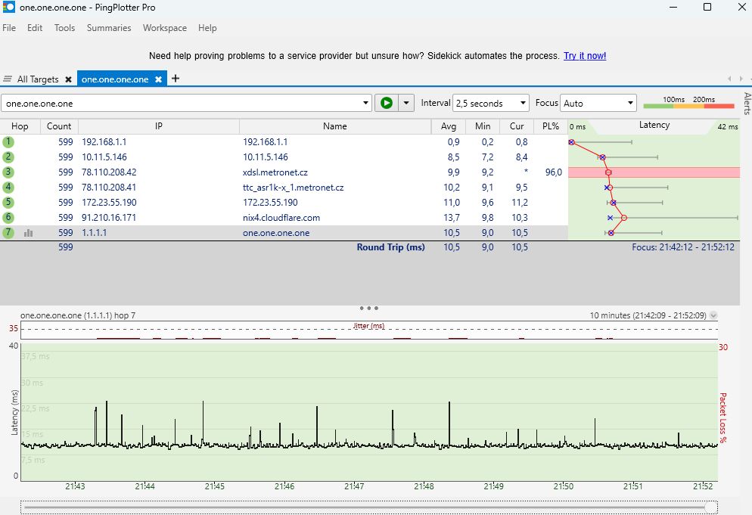Open the Workspace menu
The image size is (752, 515).
click(x=164, y=28)
